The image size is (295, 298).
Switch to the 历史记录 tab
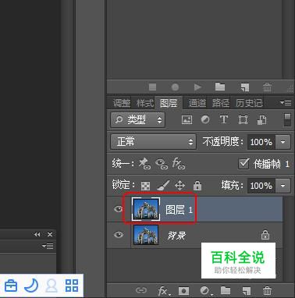point(249,103)
